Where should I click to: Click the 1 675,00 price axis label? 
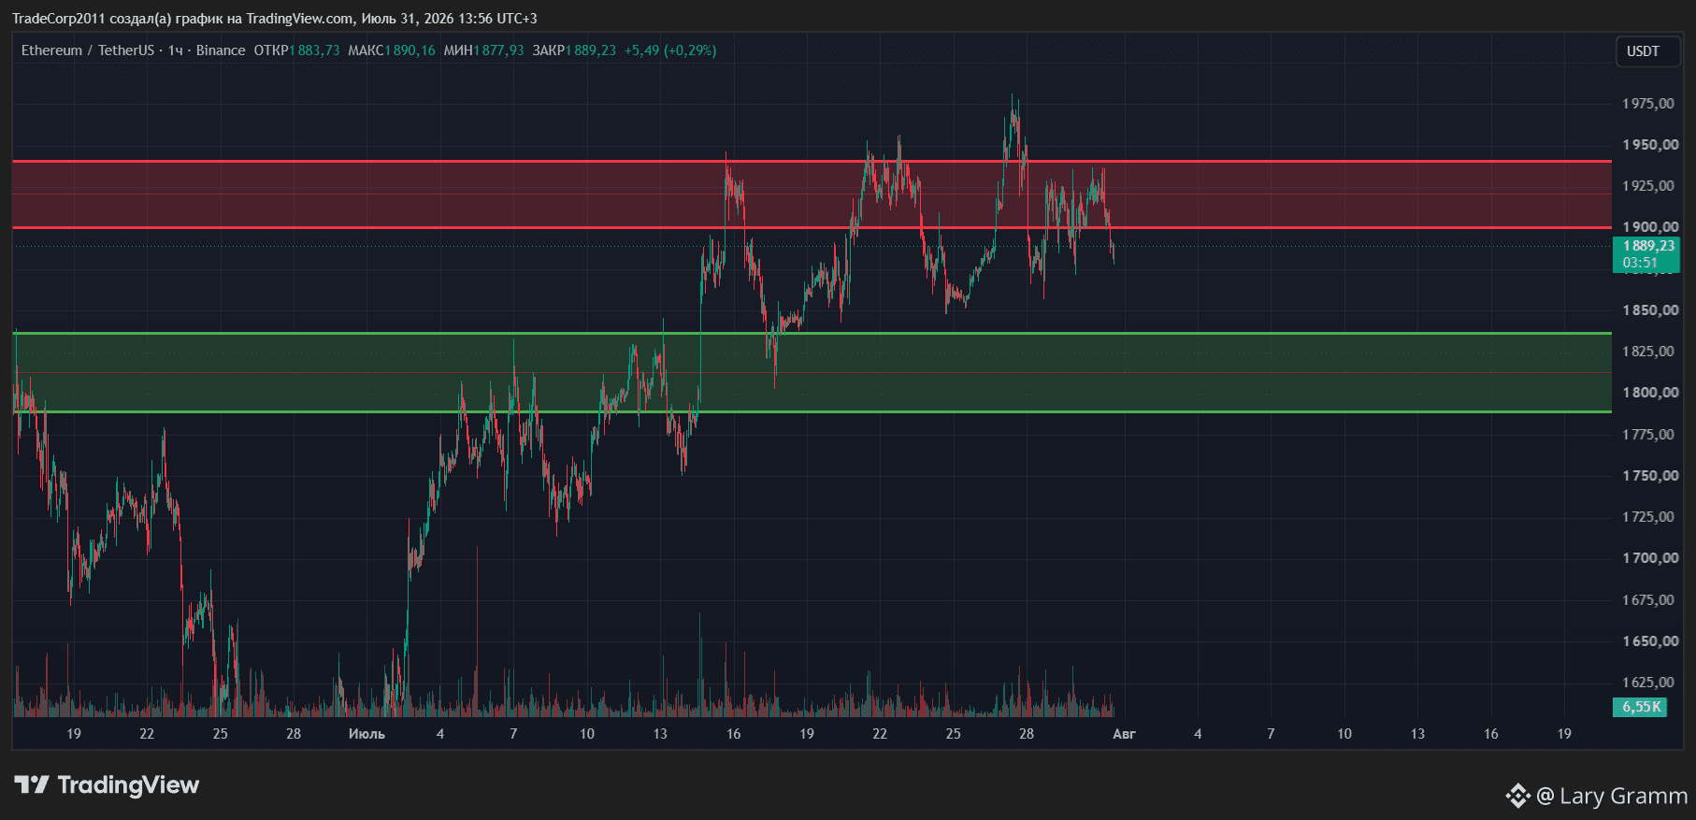1648,600
